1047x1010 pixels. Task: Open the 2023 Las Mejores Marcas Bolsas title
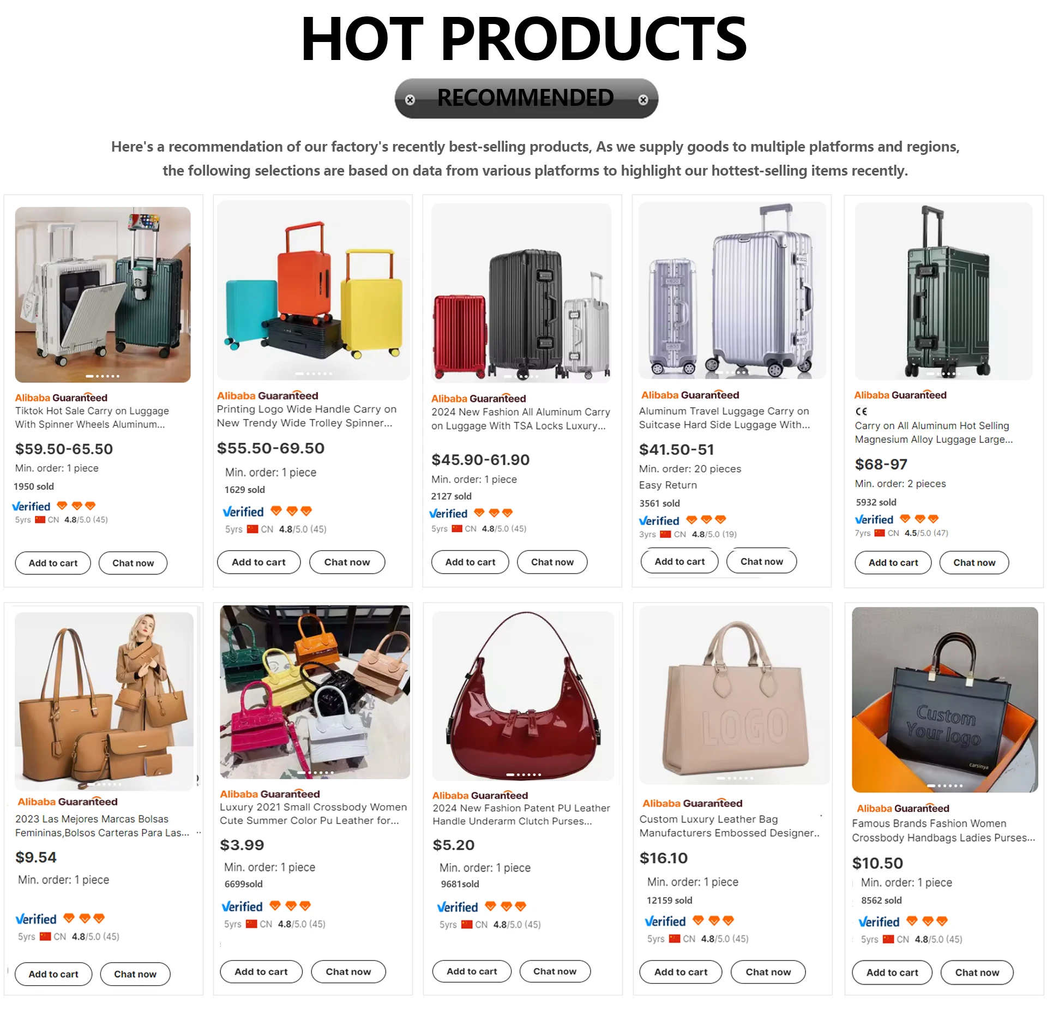tap(102, 826)
